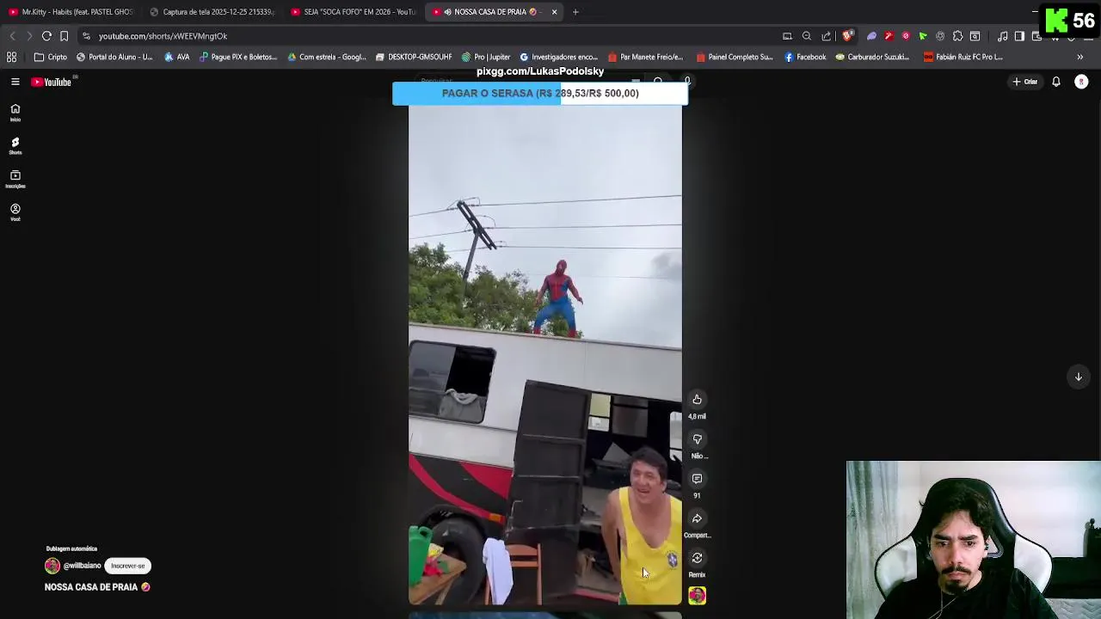
Task: Go to YouTube home via logo
Action: point(52,82)
